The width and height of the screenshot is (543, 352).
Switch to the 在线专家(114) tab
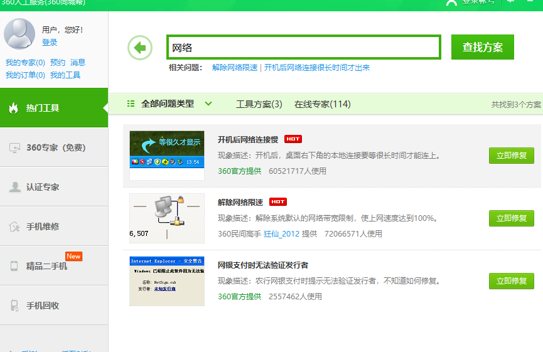322,104
